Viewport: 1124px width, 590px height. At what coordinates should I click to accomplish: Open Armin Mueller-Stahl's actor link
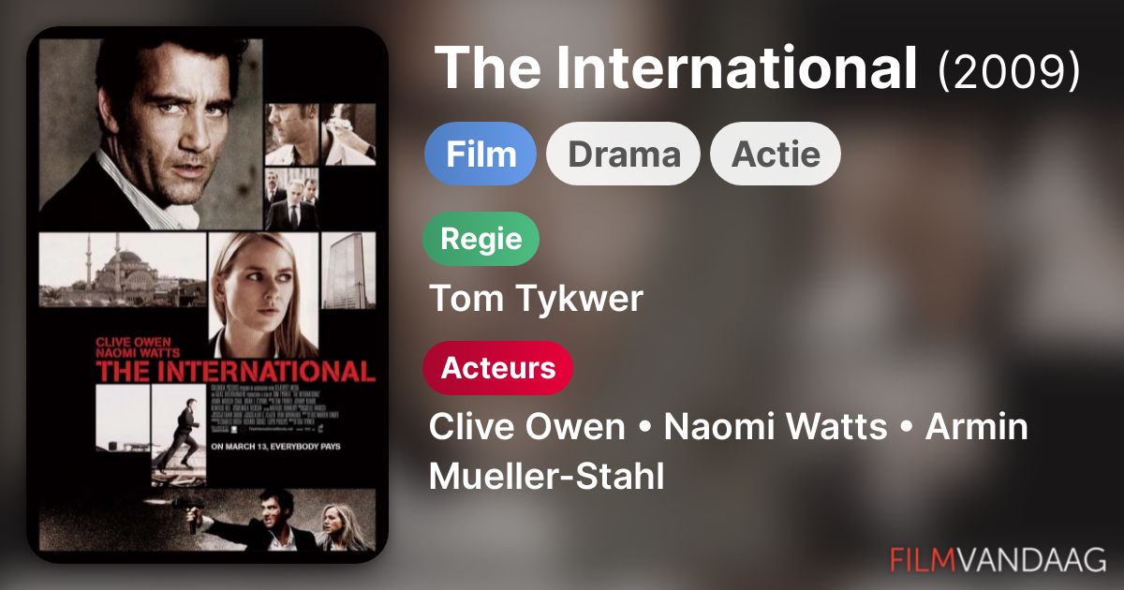coord(729,451)
